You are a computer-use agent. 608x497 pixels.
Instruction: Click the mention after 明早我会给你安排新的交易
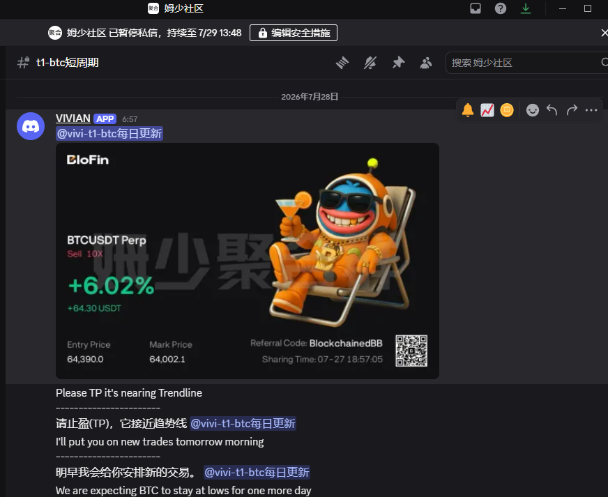point(257,472)
